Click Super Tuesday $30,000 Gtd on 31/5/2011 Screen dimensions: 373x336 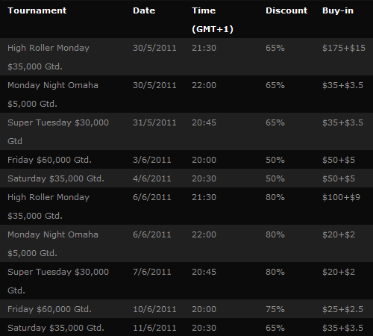point(58,131)
